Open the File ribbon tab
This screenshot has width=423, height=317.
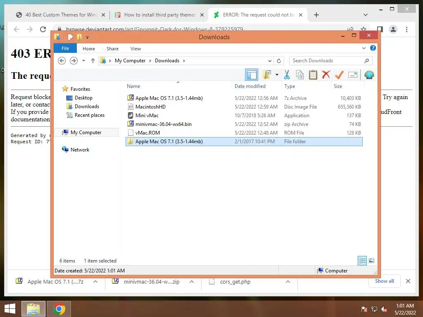(x=65, y=49)
